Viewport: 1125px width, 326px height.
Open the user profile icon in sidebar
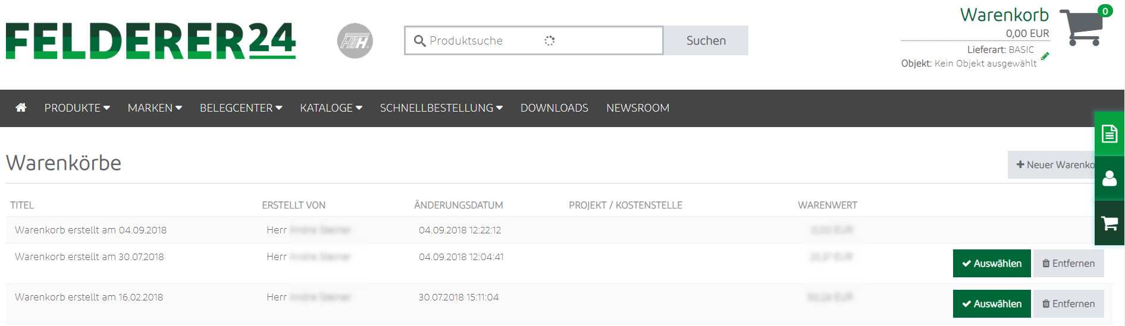click(x=1110, y=178)
